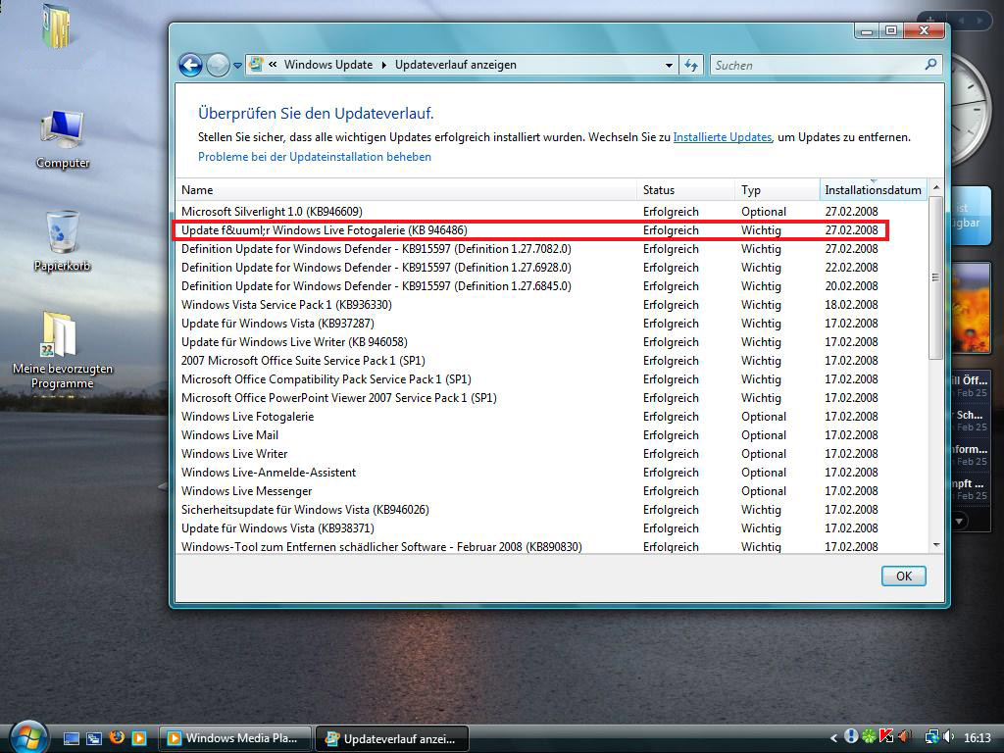
Task: Select Update für Windows Vista (KB937287)
Action: pos(551,323)
